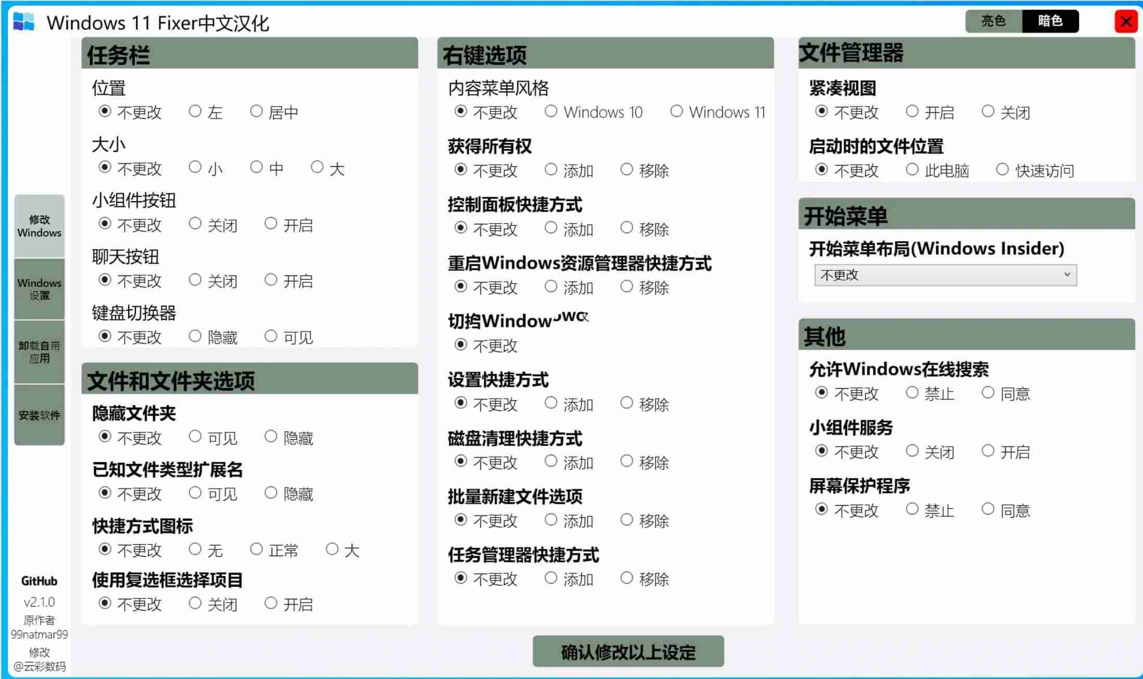
Task: Select 关闭 for 聊天按钮
Action: (213, 281)
